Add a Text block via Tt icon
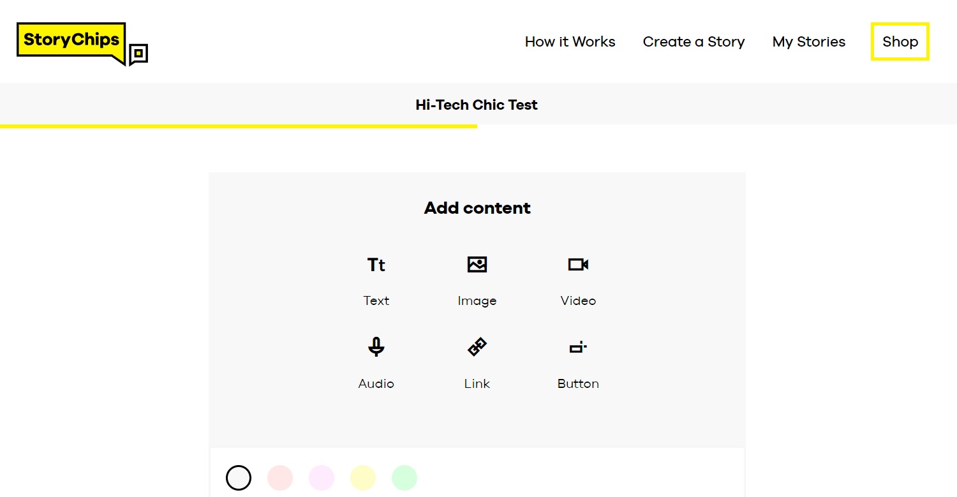The height and width of the screenshot is (497, 957). coord(376,265)
